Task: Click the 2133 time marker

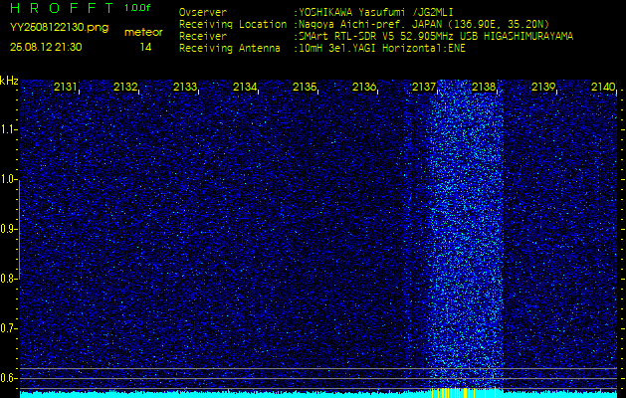Action: pos(184,87)
